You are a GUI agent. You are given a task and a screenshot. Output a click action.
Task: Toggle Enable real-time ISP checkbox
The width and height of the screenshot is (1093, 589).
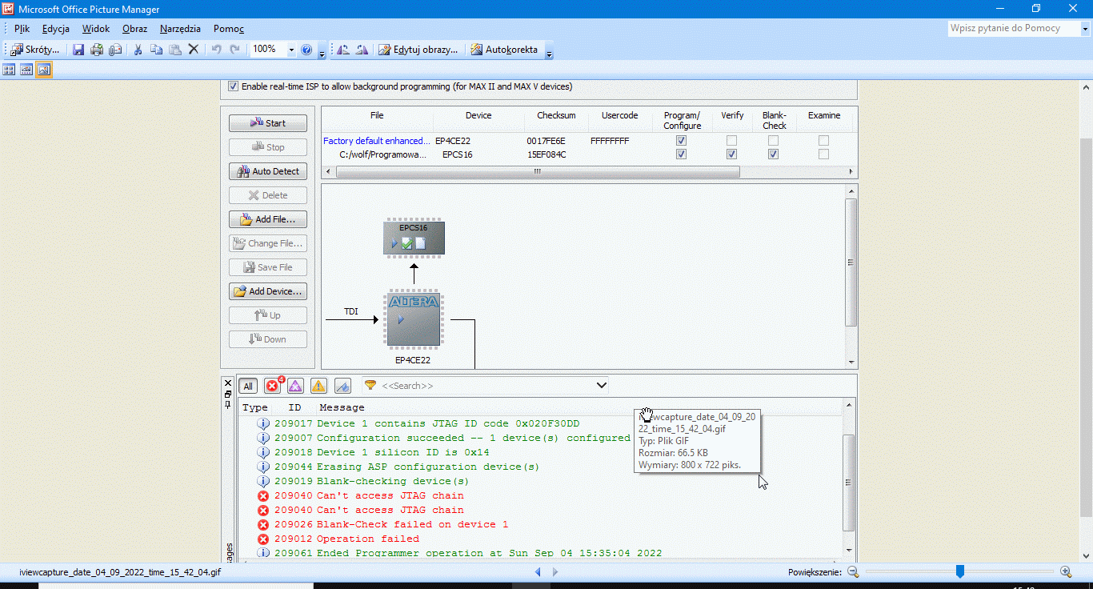[234, 86]
